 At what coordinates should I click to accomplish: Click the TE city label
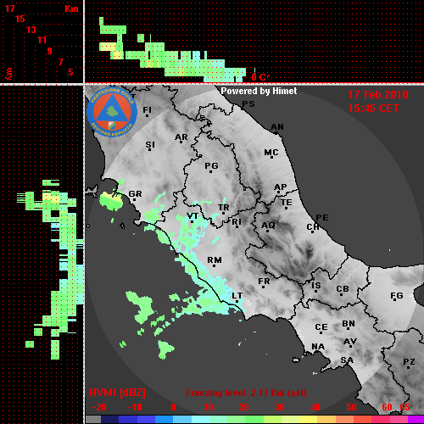click(x=287, y=203)
